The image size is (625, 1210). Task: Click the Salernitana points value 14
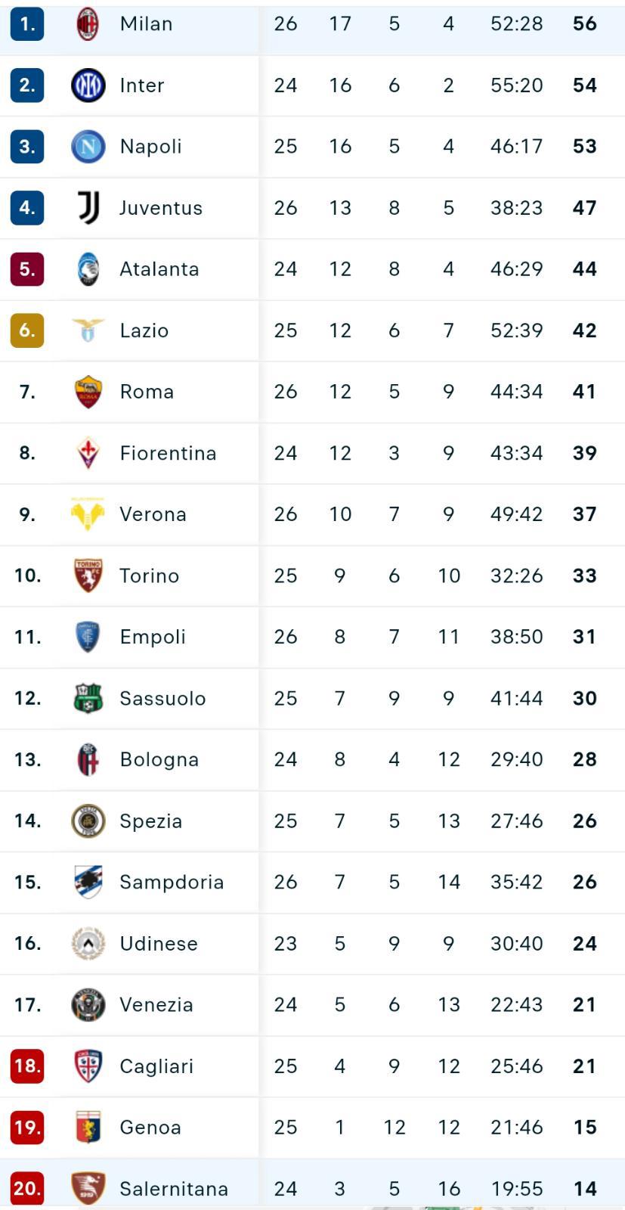tap(584, 1188)
